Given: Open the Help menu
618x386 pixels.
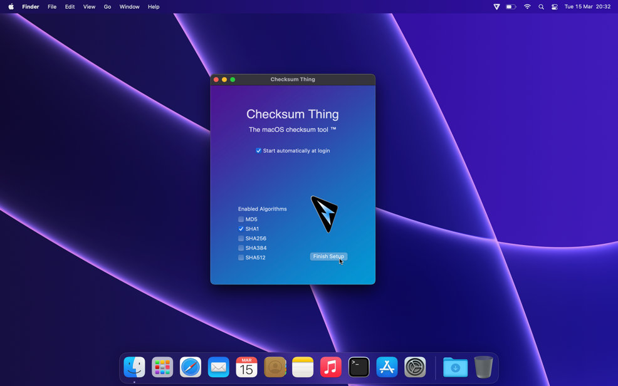Looking at the screenshot, I should coord(154,7).
